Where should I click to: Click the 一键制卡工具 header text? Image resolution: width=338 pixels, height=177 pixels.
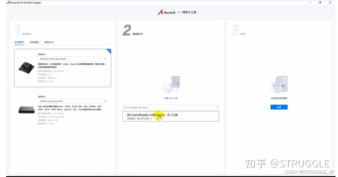click(188, 12)
